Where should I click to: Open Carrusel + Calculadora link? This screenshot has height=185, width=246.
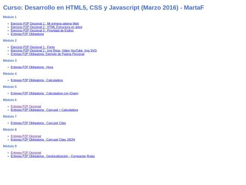point(44,110)
